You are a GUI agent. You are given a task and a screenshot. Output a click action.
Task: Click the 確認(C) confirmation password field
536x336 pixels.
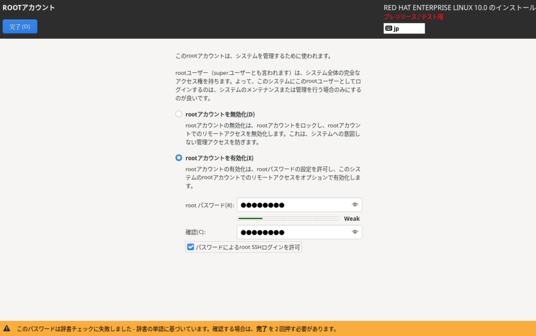(x=293, y=232)
